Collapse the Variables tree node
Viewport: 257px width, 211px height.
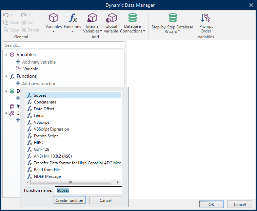point(6,54)
